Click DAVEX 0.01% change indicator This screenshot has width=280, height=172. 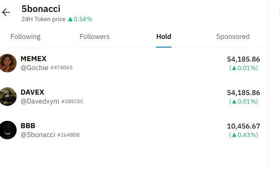243,101
